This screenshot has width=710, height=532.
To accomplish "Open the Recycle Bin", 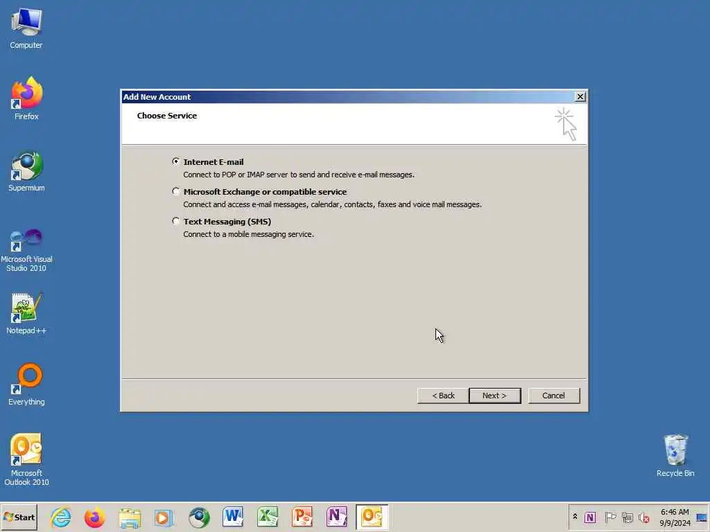I will pyautogui.click(x=675, y=456).
